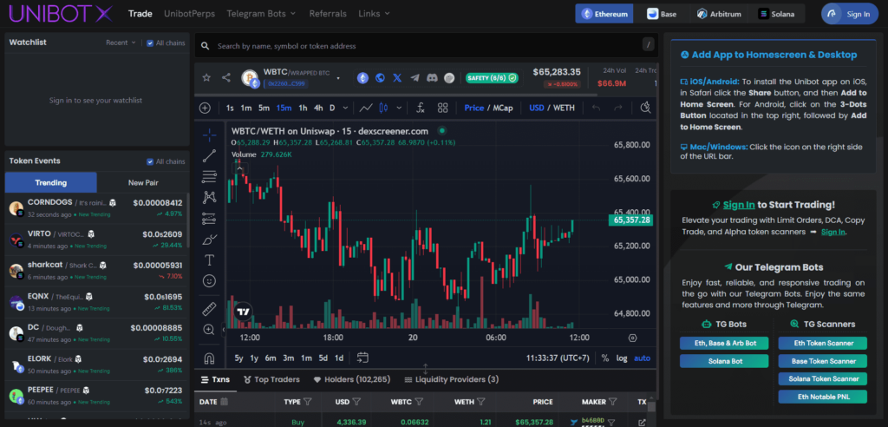Open the Telegram link icon for WBTC
Viewport: 888px width, 427px height.
(415, 78)
